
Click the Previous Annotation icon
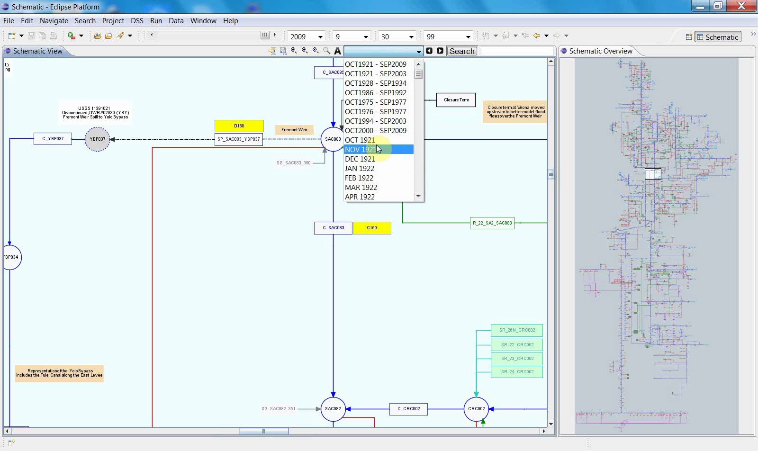click(x=505, y=36)
